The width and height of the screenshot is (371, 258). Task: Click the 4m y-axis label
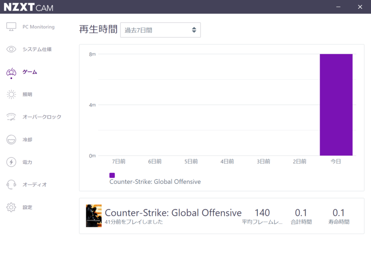coord(92,105)
